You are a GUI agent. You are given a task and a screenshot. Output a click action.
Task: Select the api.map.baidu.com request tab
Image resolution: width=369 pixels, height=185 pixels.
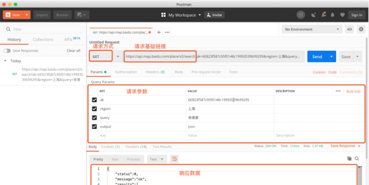121,32
